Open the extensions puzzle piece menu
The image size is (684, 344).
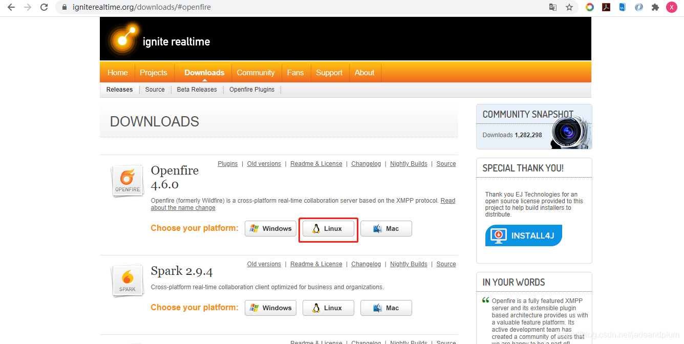655,7
